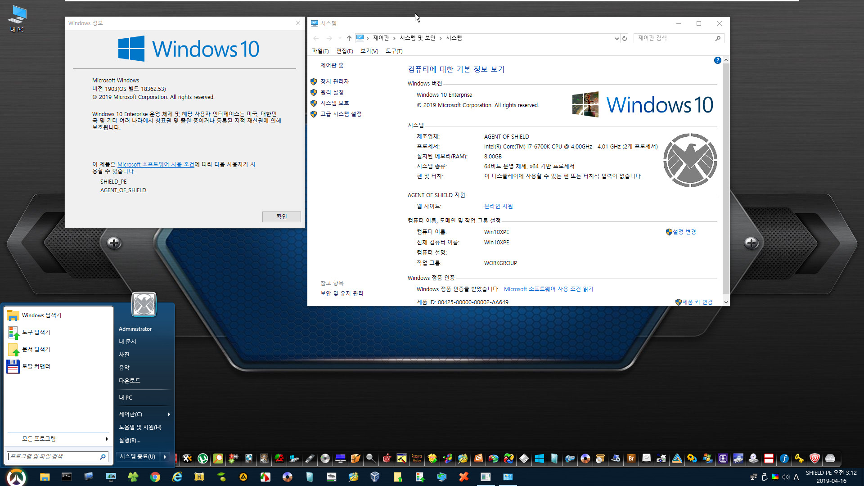
Task: Open the 도구(T) menu
Action: [x=394, y=51]
